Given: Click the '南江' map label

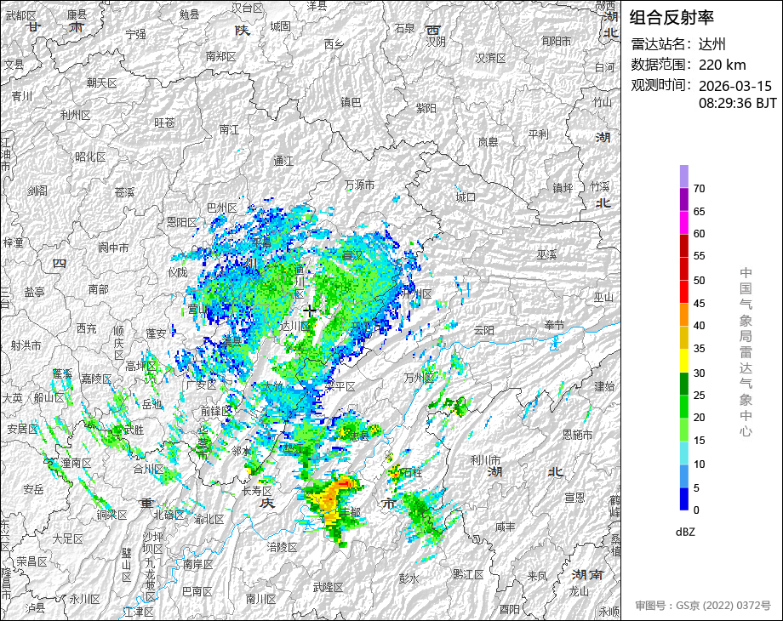Looking at the screenshot, I should [229, 130].
